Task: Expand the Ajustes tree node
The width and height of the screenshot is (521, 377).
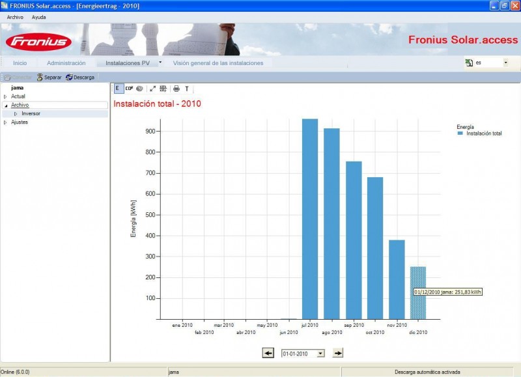Action: 5,122
